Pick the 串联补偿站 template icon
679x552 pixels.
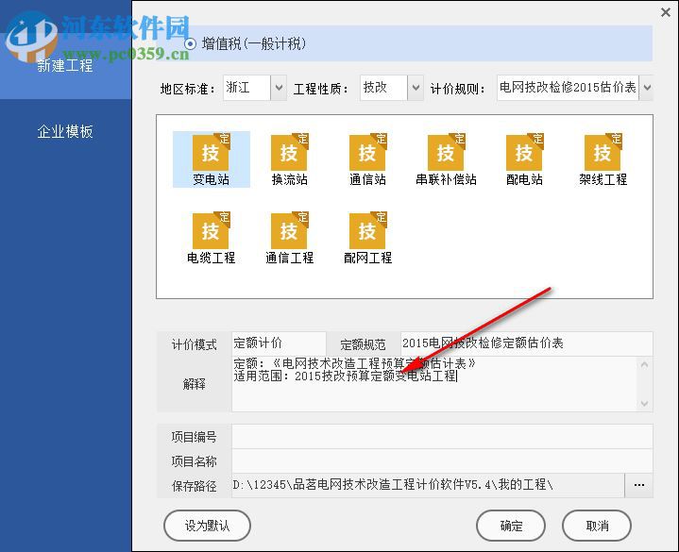tap(446, 159)
